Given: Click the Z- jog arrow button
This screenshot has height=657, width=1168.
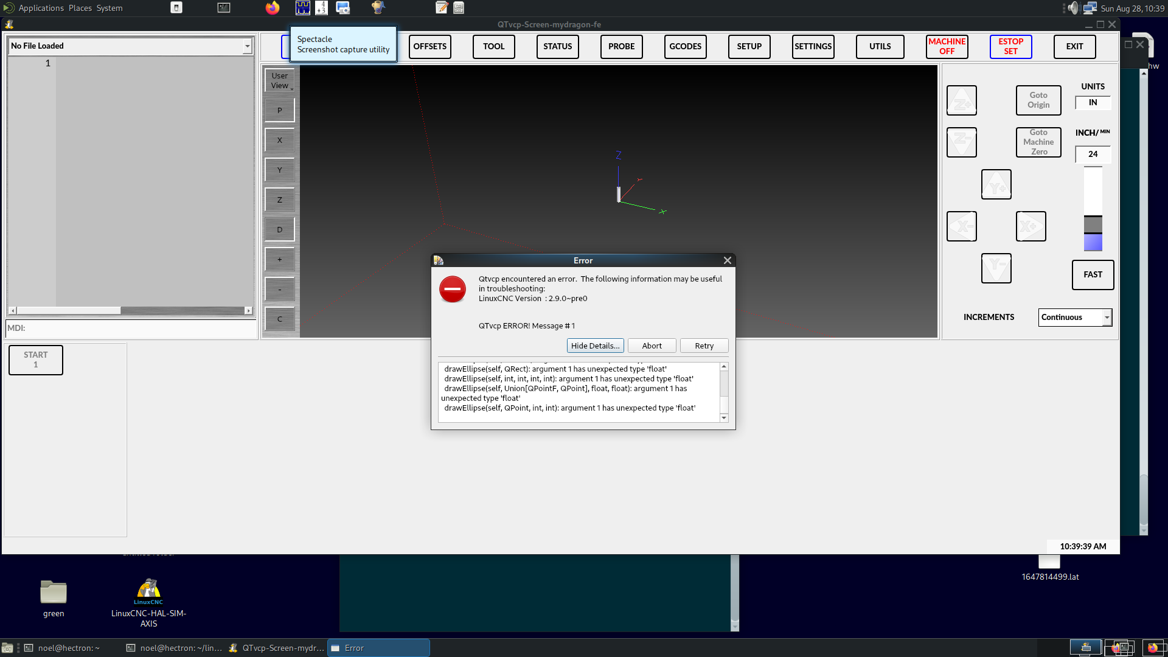Looking at the screenshot, I should [962, 142].
